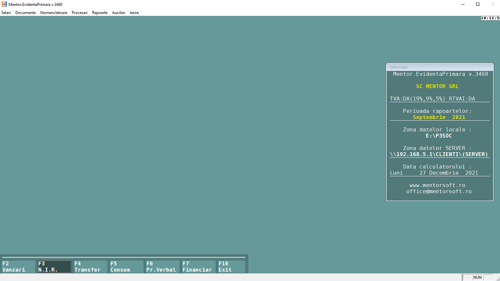Select the F3 N.I.R. button
Image resolution: width=500 pixels, height=281 pixels.
(54, 267)
